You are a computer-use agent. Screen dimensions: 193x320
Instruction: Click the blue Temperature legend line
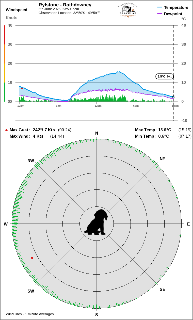coord(160,8)
